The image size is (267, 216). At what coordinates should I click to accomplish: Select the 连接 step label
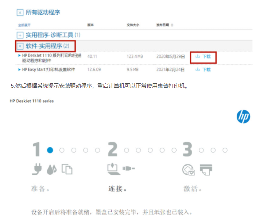click(x=117, y=189)
